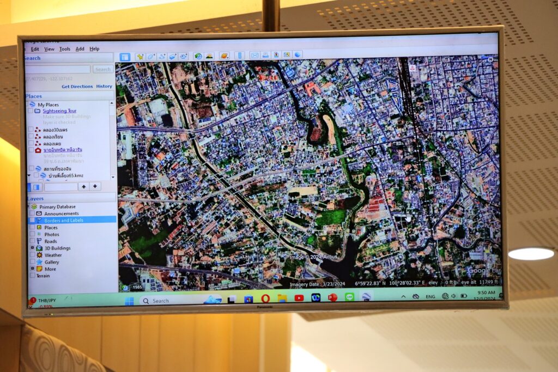This screenshot has width=558, height=372.
Task: Check the Sightseeing Tour checkbox
Action: pos(31,111)
